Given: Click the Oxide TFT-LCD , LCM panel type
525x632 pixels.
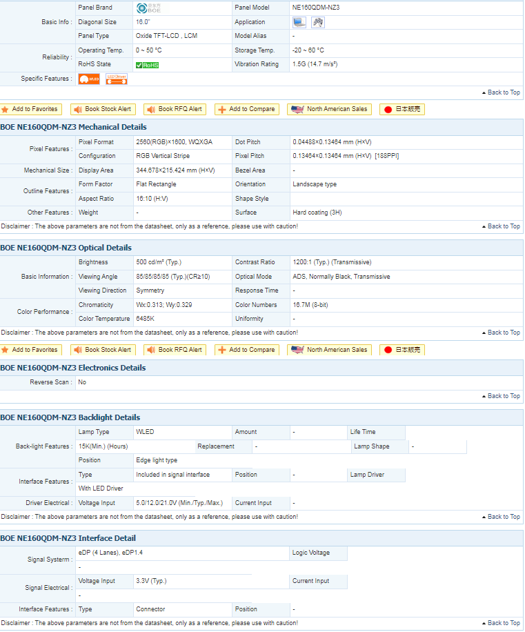Looking at the screenshot, I should (x=166, y=36).
